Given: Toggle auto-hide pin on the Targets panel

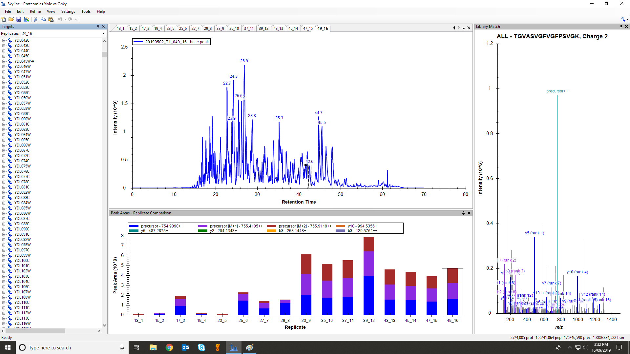Looking at the screenshot, I should tap(98, 27).
